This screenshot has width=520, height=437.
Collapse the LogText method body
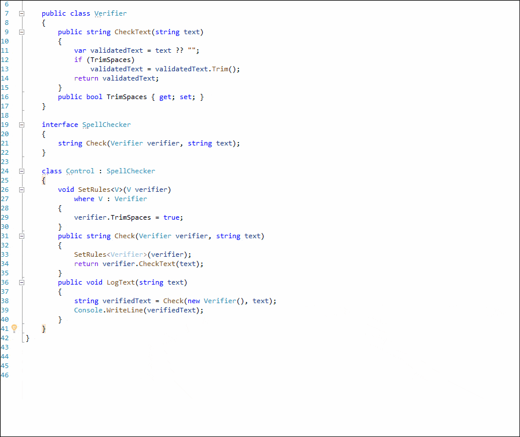pyautogui.click(x=22, y=282)
